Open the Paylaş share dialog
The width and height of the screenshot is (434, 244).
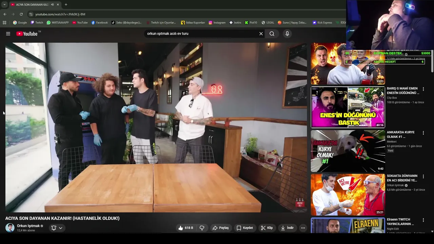221,228
